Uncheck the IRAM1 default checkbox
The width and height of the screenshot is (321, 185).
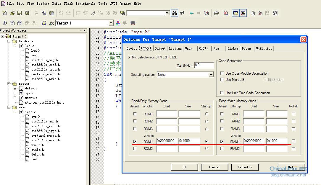pos(222,141)
